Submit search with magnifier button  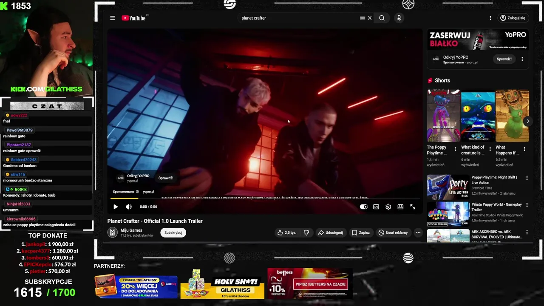pos(382,18)
